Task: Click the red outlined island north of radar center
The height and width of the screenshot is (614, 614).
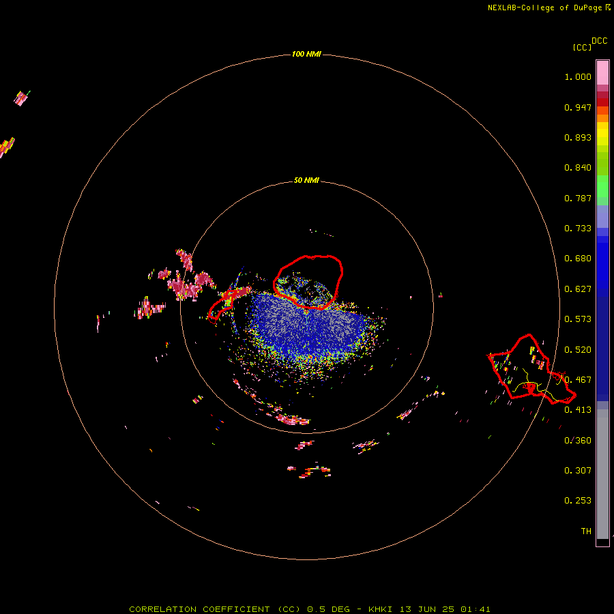Action: coord(308,282)
